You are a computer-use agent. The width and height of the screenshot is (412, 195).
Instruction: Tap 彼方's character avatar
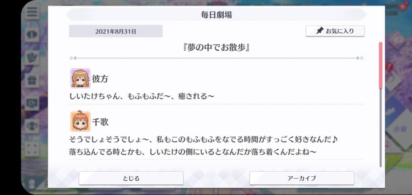[80, 79]
